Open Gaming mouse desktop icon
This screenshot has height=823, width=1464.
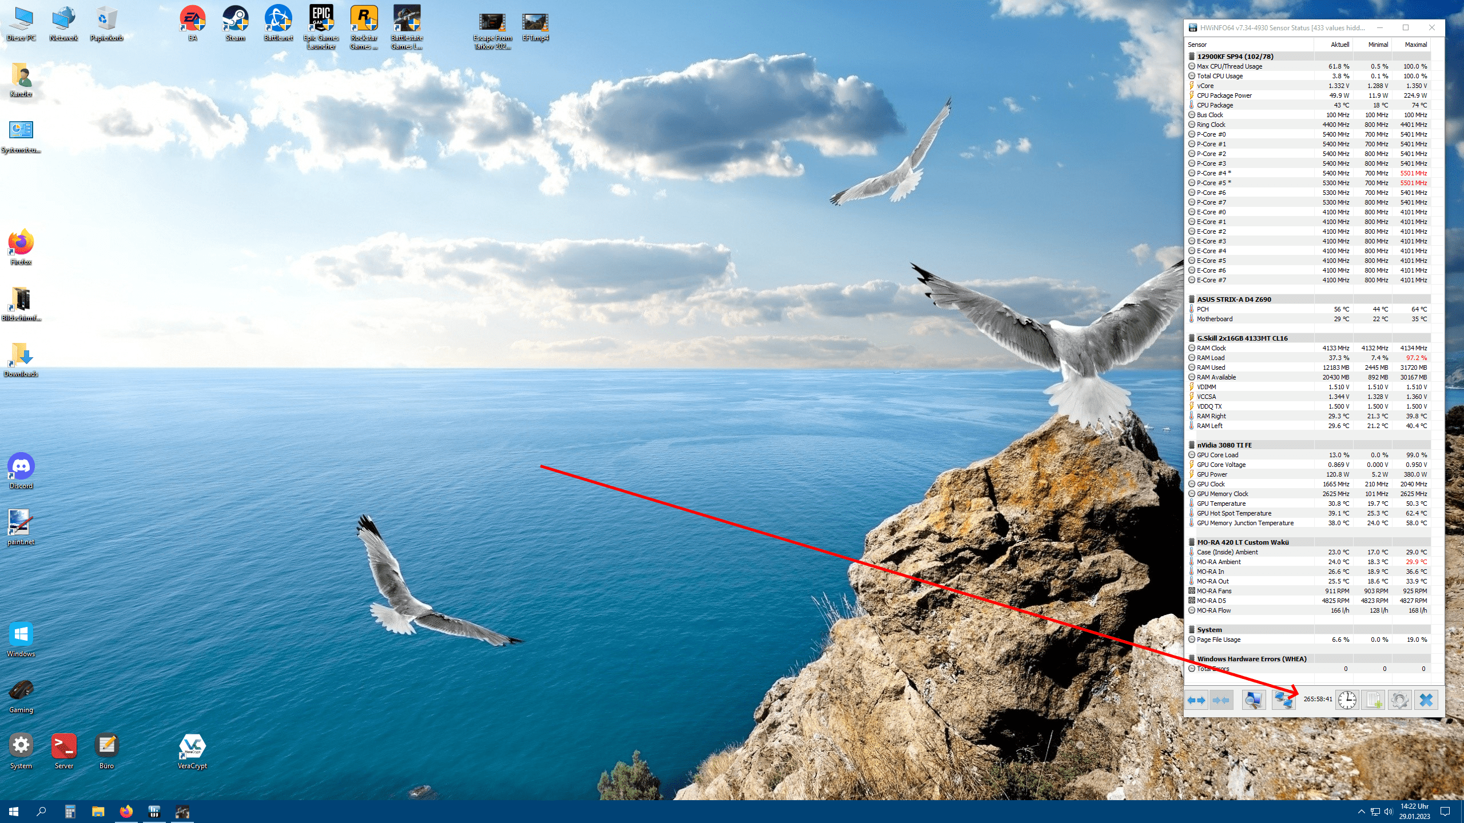pos(21,696)
